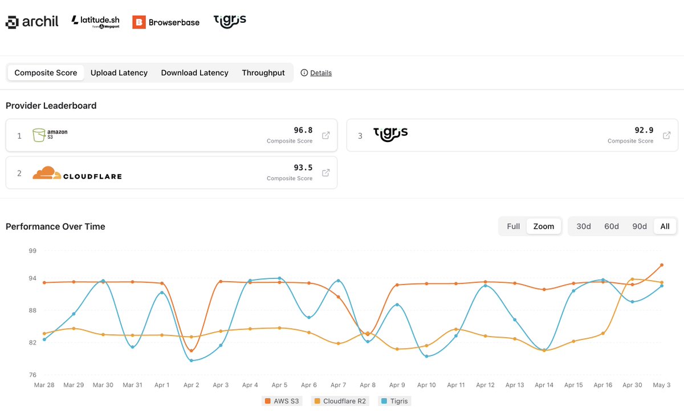
Task: Open the Tigris sponsor logo in header
Action: click(x=230, y=21)
